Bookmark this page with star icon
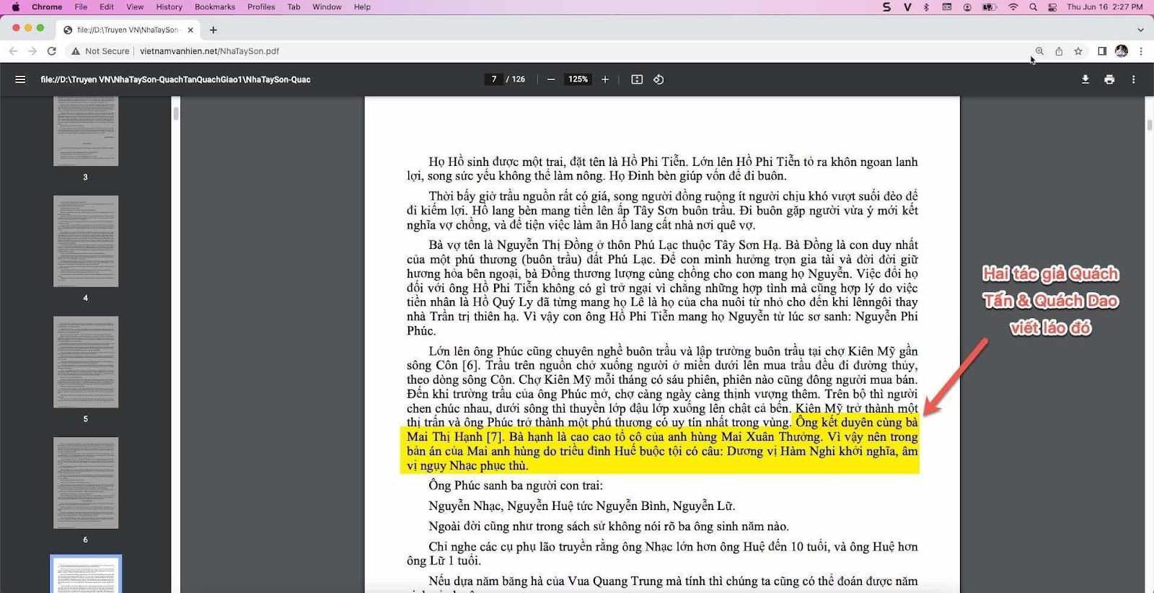Image resolution: width=1154 pixels, height=593 pixels. coord(1078,51)
